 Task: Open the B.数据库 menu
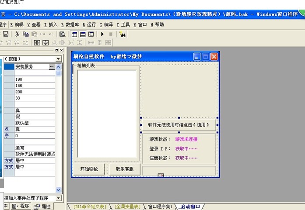point(70,24)
